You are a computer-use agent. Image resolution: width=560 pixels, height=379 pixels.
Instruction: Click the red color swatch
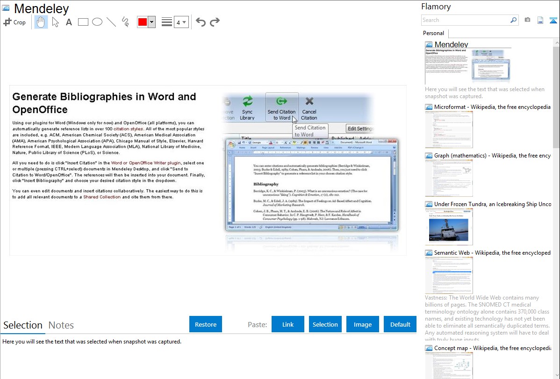[x=143, y=22]
